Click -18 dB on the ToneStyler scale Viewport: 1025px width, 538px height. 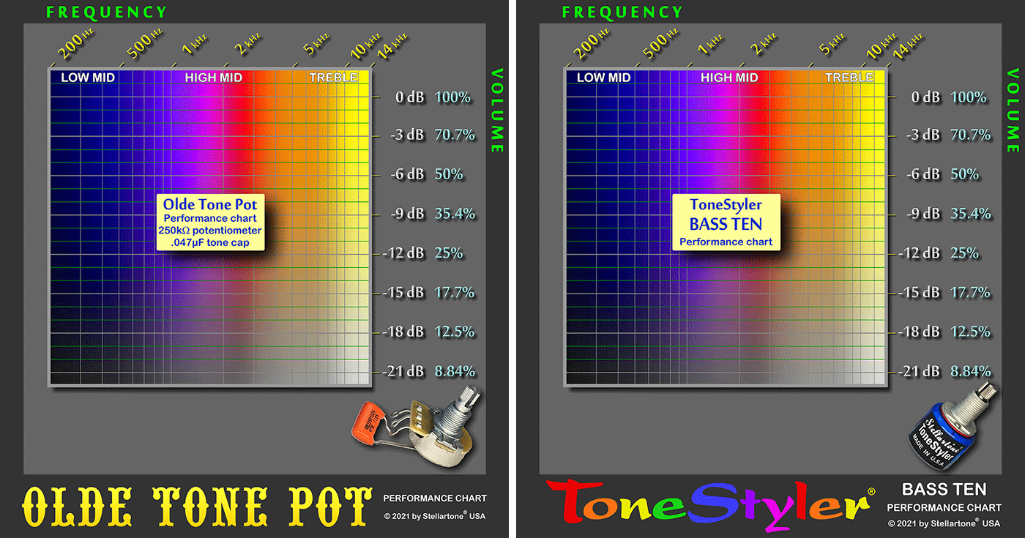[x=920, y=332]
